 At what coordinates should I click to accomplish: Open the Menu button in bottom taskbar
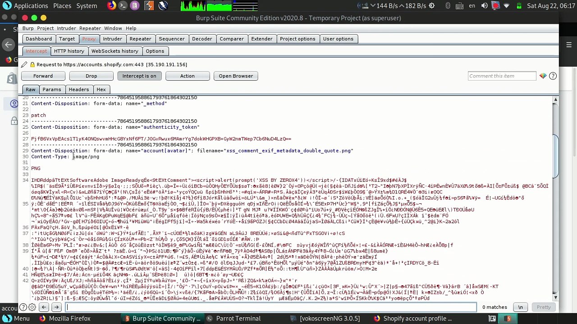click(16, 319)
